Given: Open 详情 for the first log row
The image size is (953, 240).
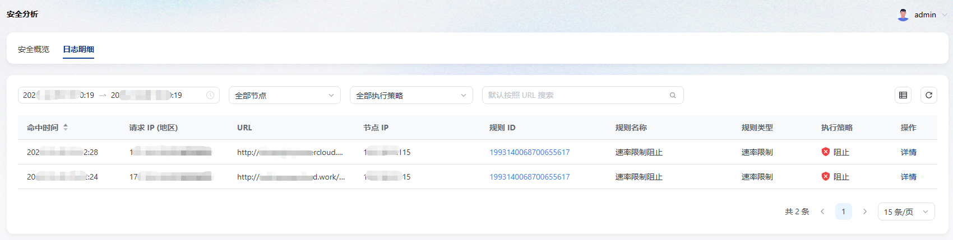Looking at the screenshot, I should click(908, 152).
